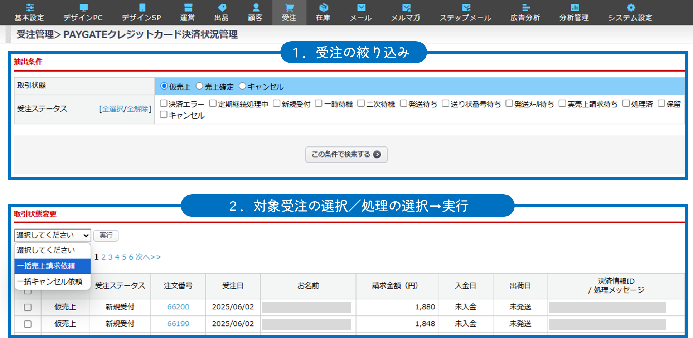Viewport: 693px width, 338px height.
Task: Go to page 3 of results
Action: click(x=110, y=257)
